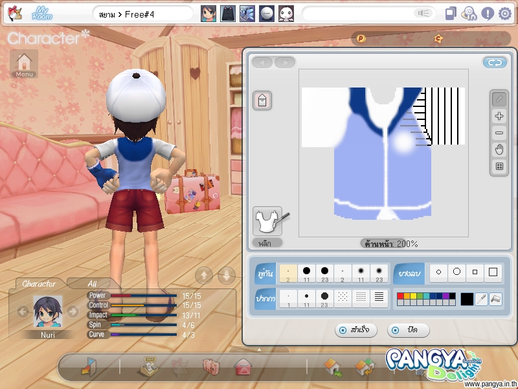Select the soft size 11 brush
Screen dimensions: 518x389
pos(361,273)
